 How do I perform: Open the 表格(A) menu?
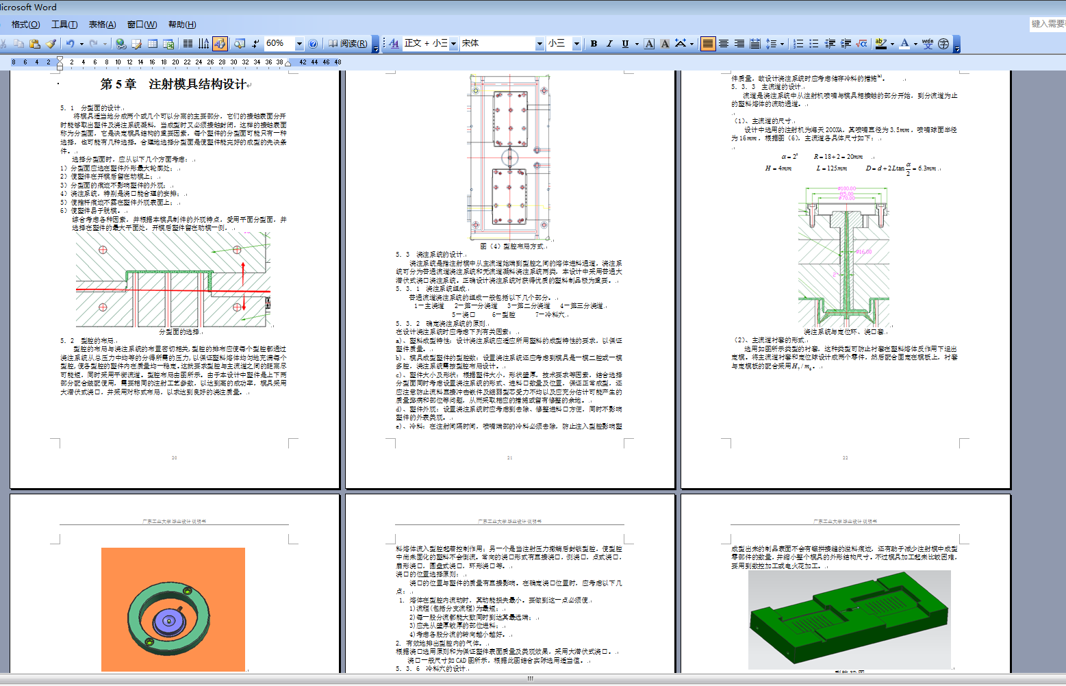pos(103,25)
